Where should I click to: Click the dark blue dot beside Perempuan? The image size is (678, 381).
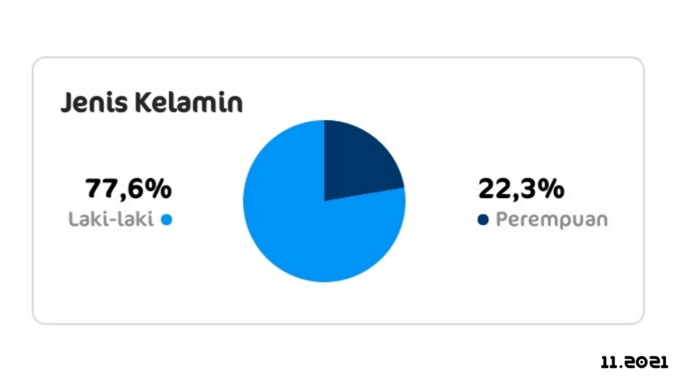coord(483,220)
